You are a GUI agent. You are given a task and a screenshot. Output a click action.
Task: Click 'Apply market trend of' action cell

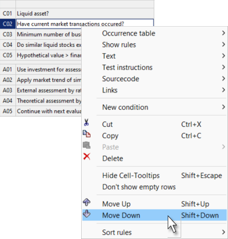[x=49, y=80]
